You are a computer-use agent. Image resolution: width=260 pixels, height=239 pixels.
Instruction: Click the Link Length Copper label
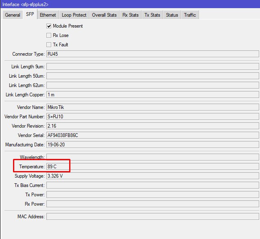coord(25,95)
